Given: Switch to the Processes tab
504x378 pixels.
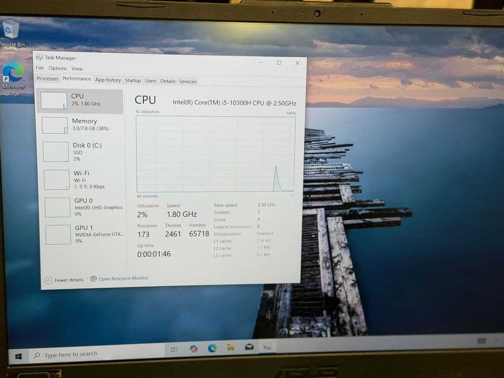Looking at the screenshot, I should pos(47,78).
